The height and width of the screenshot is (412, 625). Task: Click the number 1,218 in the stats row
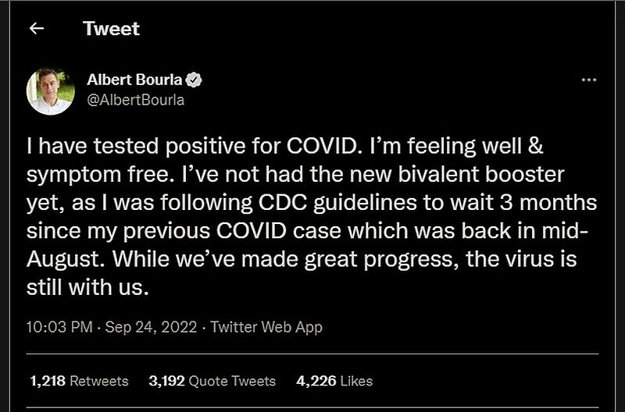[48, 381]
